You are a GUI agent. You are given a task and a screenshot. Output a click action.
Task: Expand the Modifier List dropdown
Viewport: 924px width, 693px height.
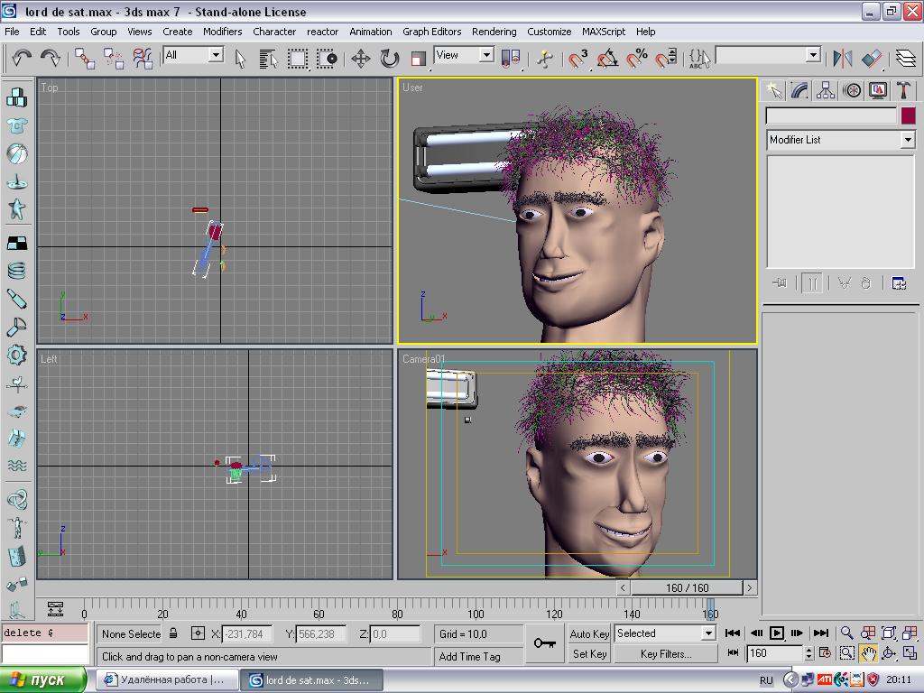coord(907,140)
